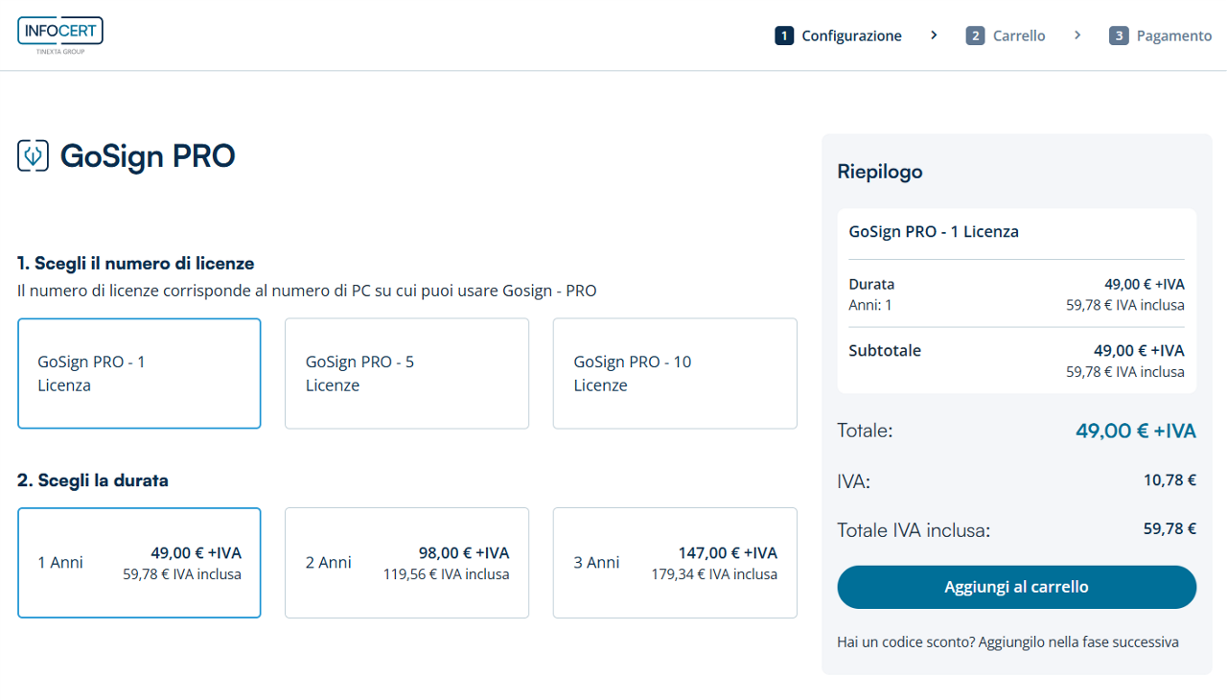The height and width of the screenshot is (700, 1227).
Task: Open the Carrello step label
Action: pyautogui.click(x=1018, y=35)
